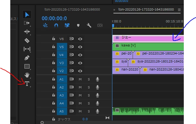Add a marker to the timeline

coord(78,26)
